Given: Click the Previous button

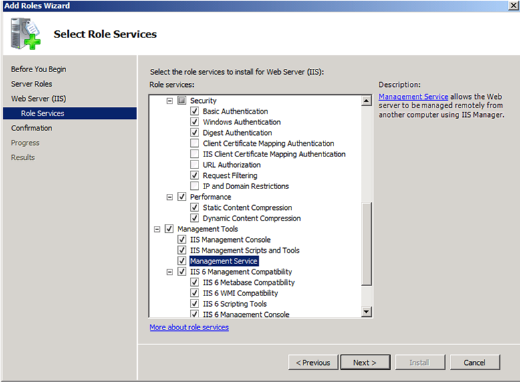Looking at the screenshot, I should click(313, 362).
